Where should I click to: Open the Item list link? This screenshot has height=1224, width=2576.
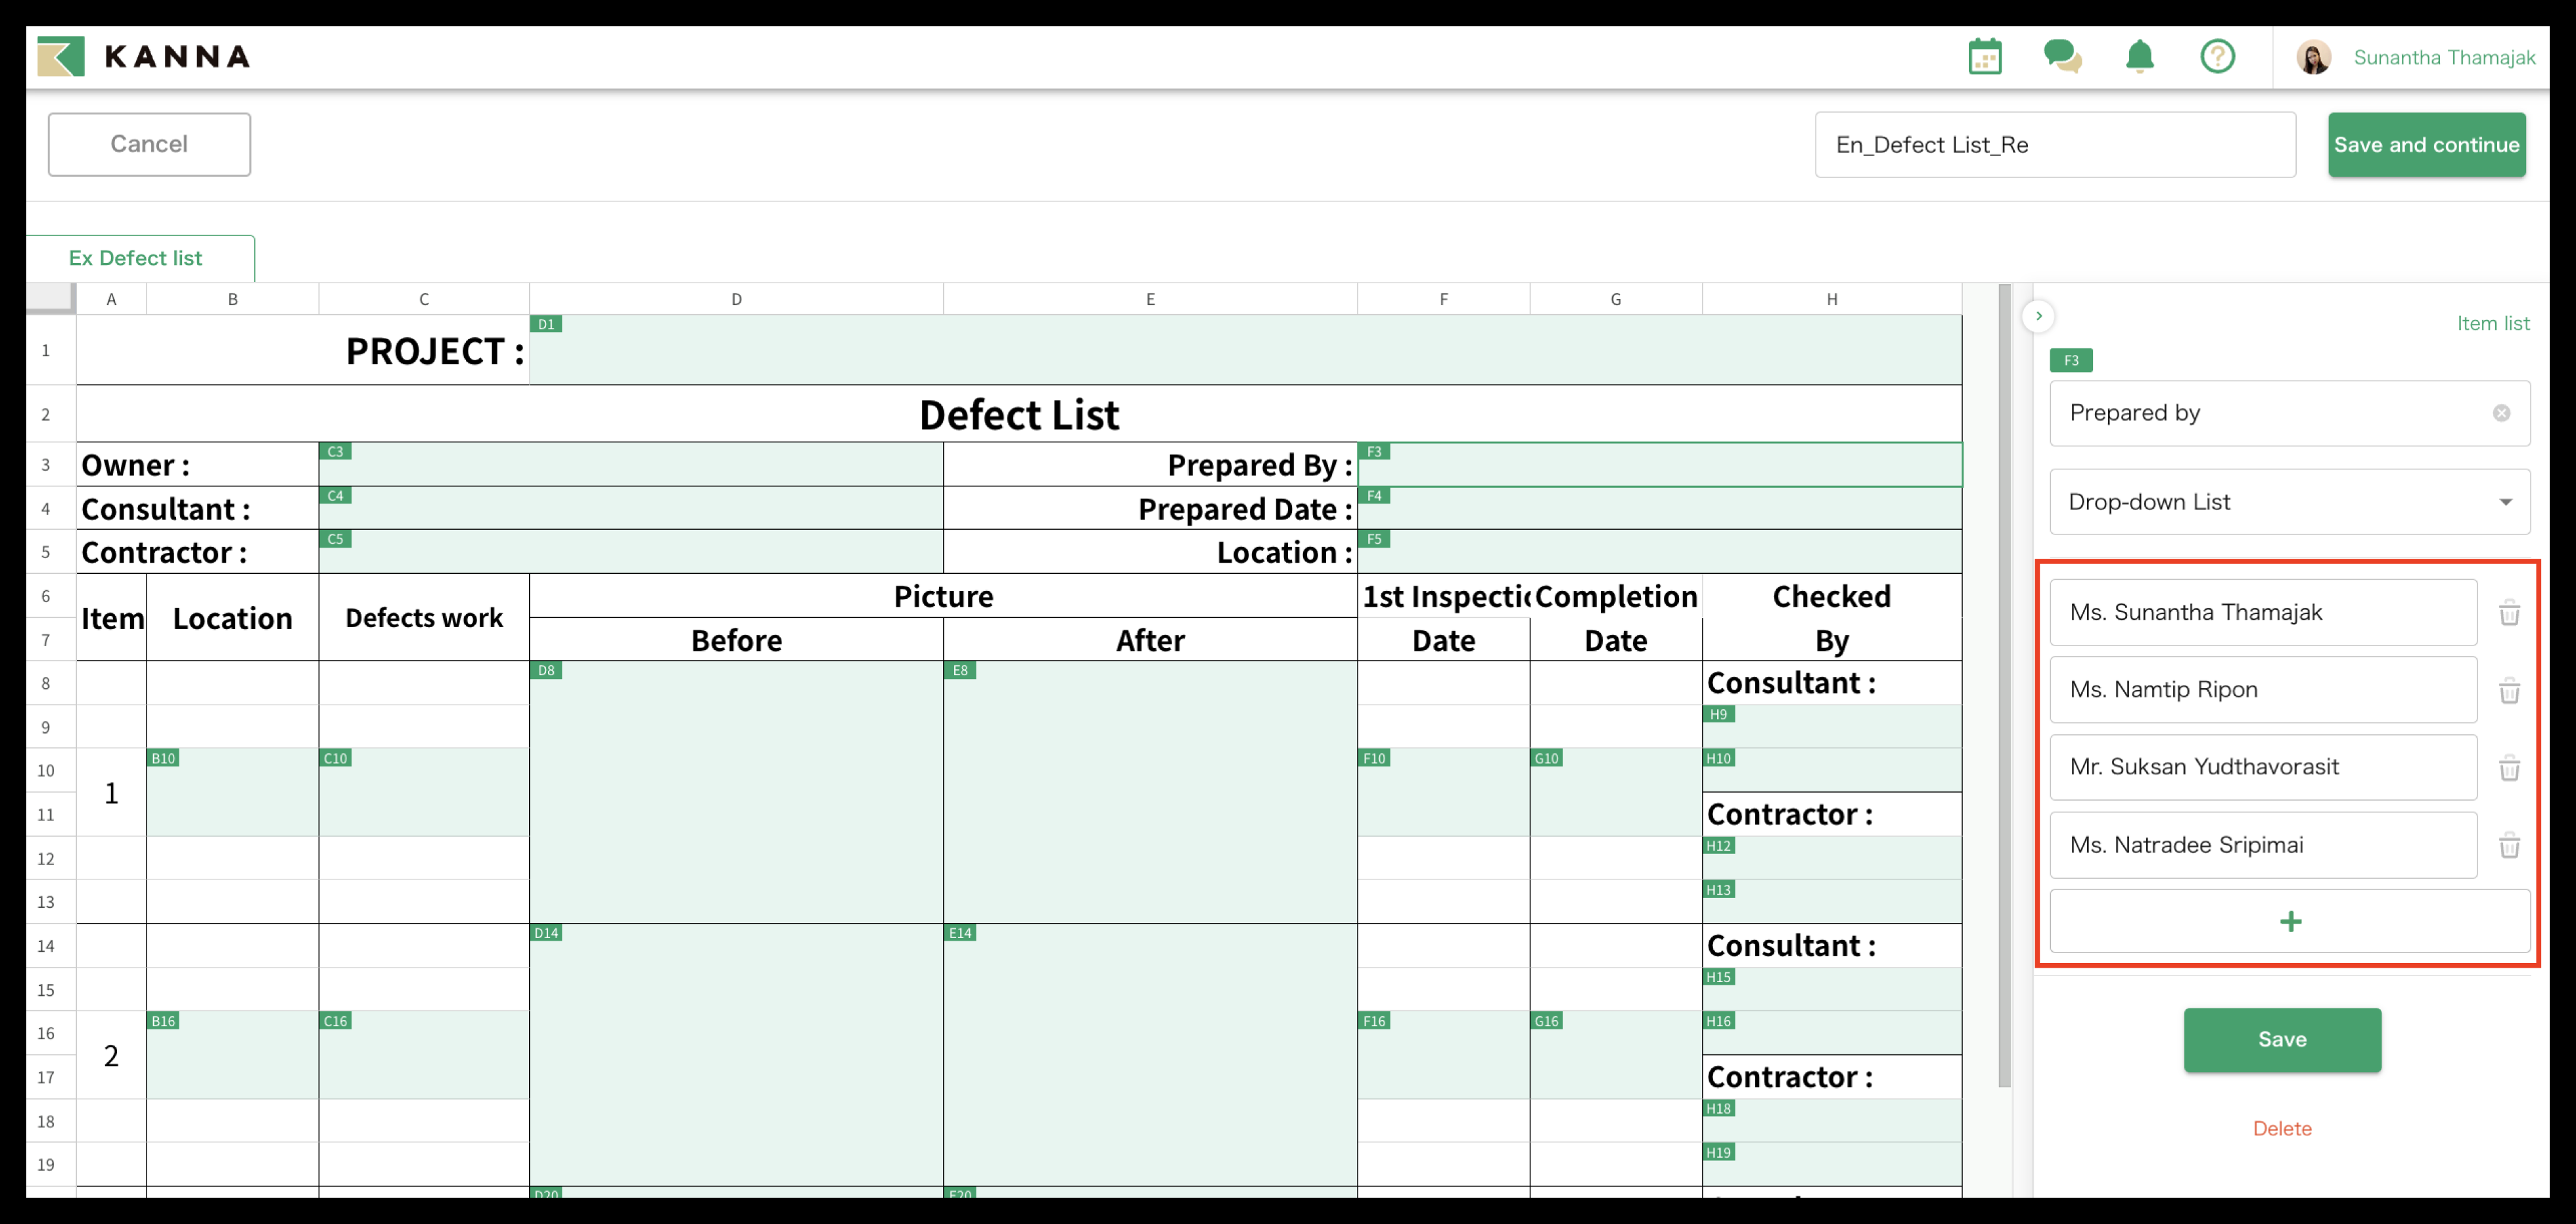point(2492,323)
